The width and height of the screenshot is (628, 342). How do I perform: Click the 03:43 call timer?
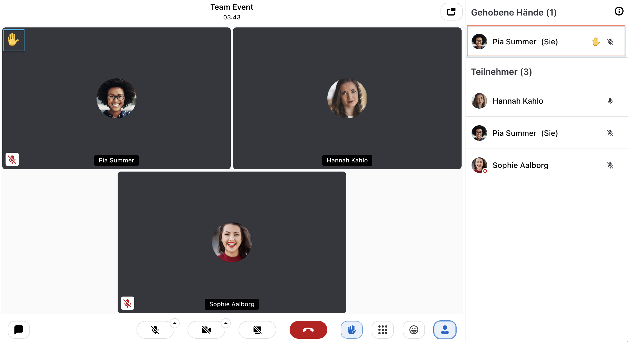coord(232,17)
